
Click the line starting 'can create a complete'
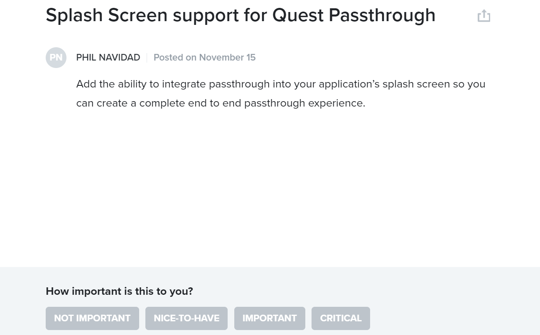pyautogui.click(x=221, y=103)
